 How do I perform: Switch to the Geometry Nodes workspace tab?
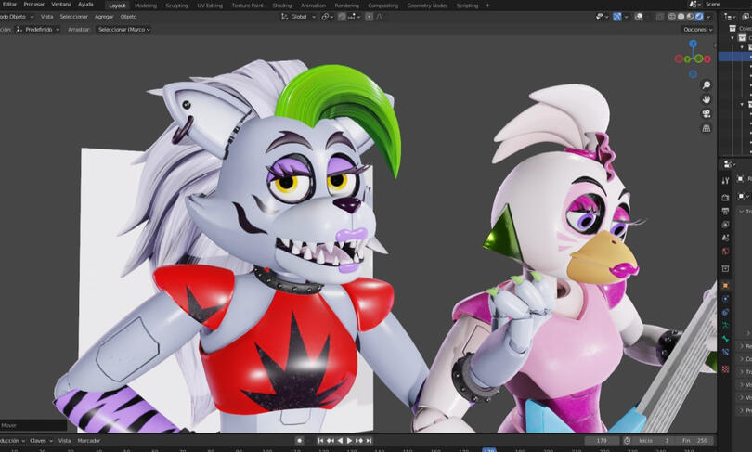(x=427, y=6)
